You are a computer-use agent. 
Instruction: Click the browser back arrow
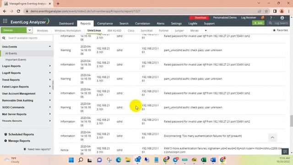[5, 11]
